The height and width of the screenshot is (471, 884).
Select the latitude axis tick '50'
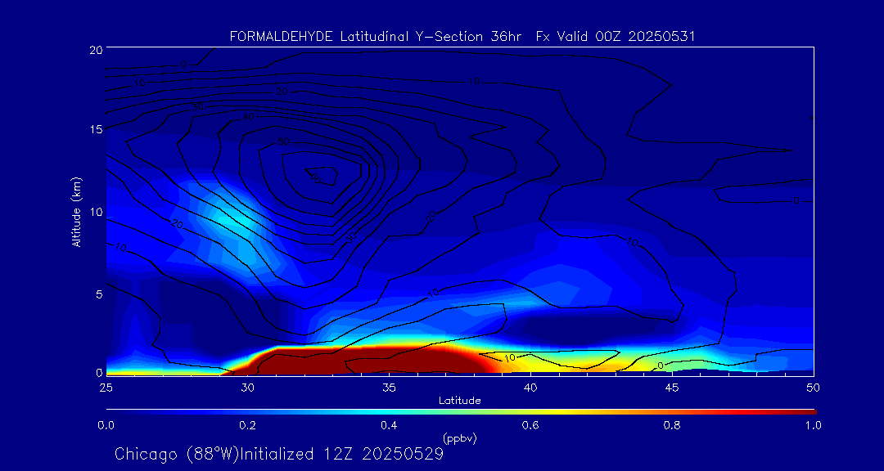814,387
